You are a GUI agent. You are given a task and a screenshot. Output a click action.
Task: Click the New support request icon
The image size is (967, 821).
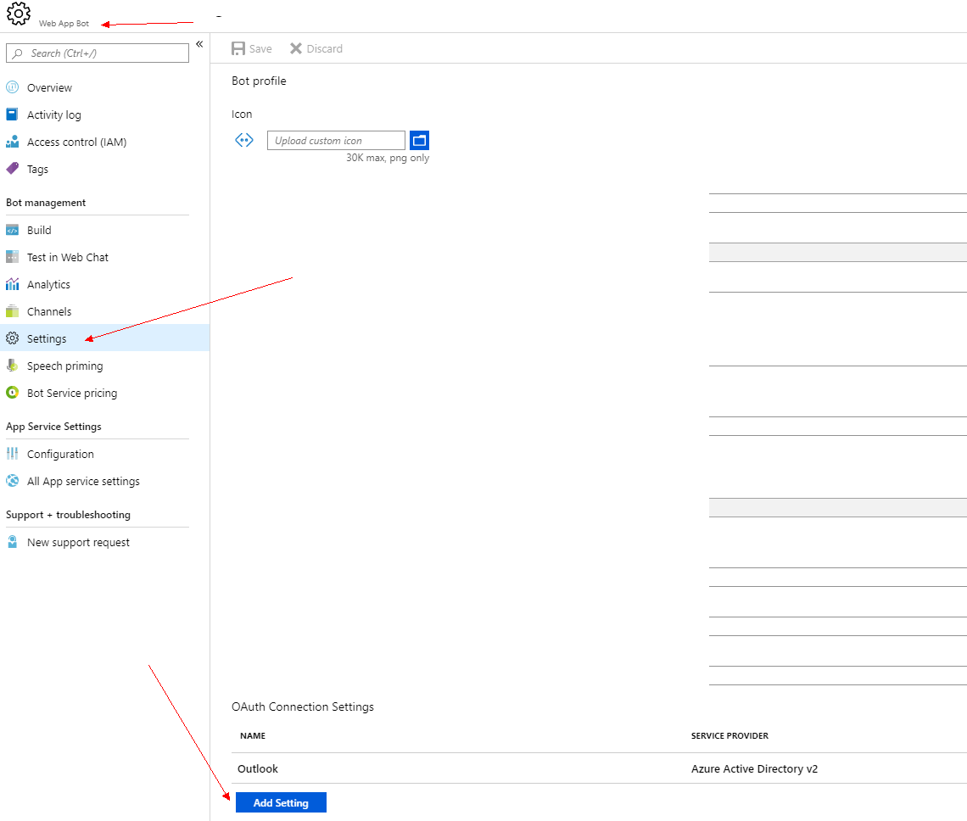pos(13,542)
